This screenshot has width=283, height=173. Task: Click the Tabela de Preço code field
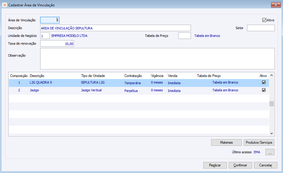tap(184, 36)
